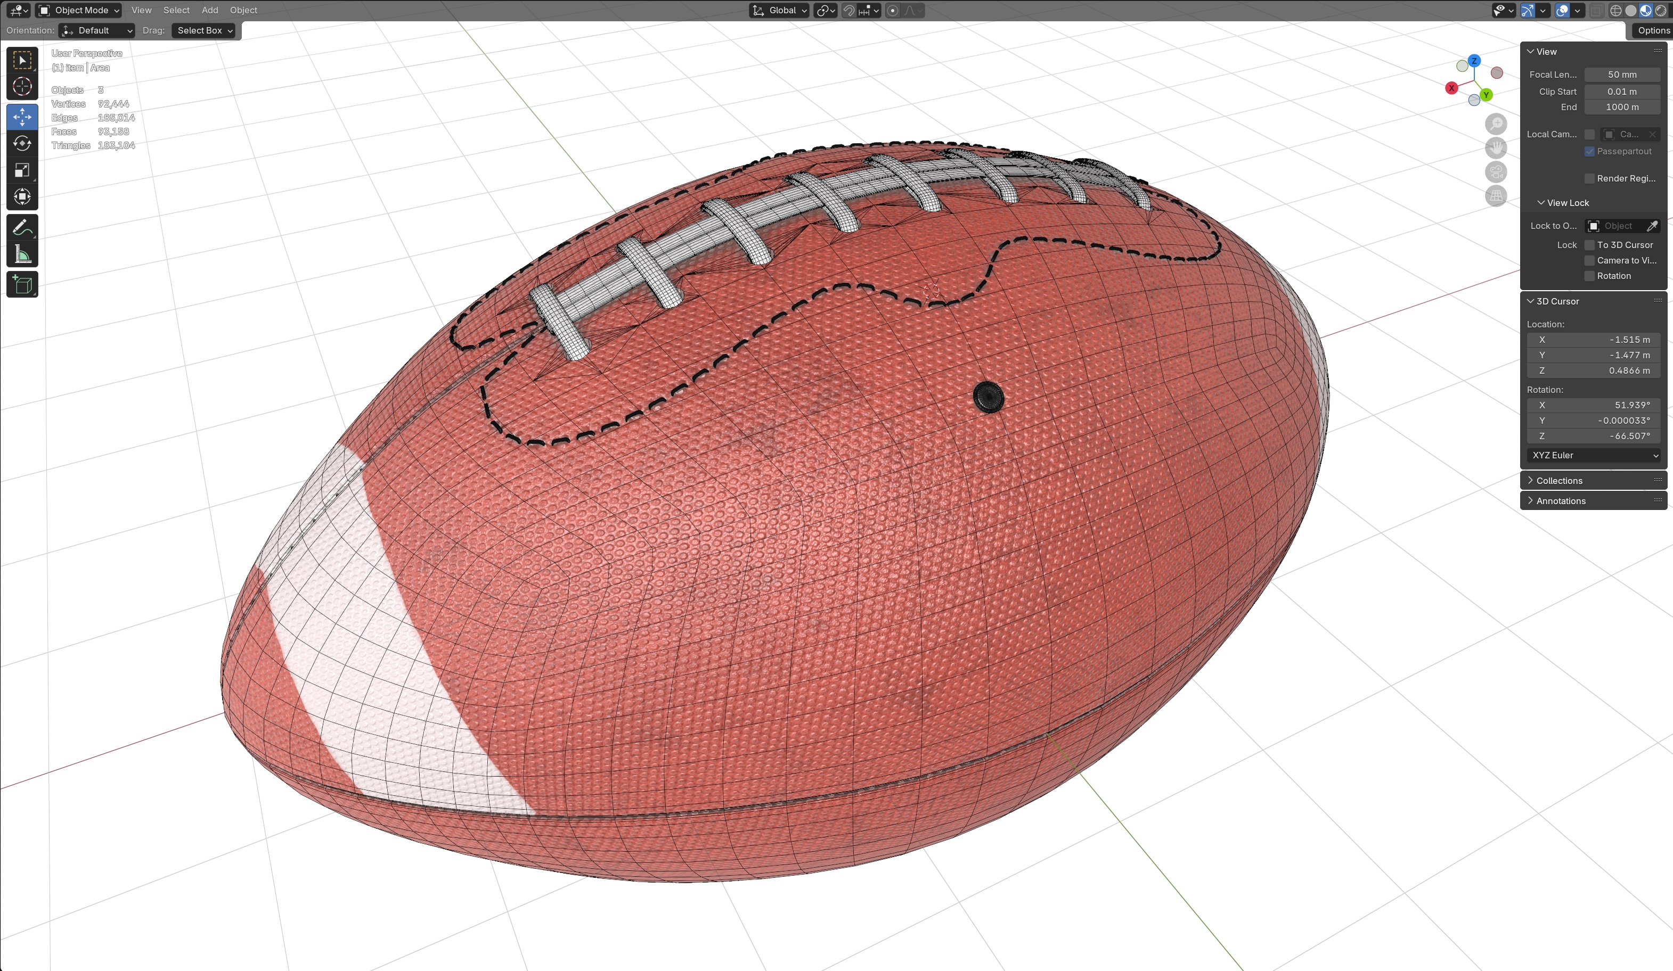Screen dimensions: 1673x971
Task: Select the Add Cube tool
Action: pos(22,285)
